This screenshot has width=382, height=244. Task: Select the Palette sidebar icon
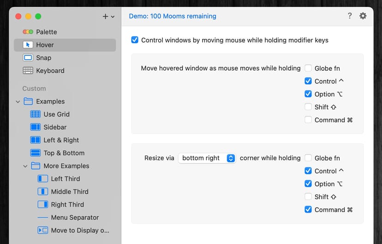(28, 32)
